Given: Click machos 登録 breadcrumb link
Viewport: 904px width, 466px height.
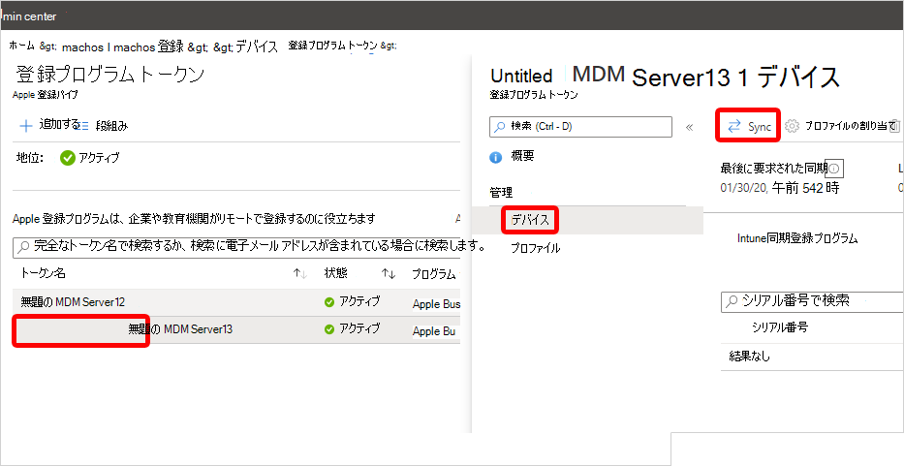Looking at the screenshot, I should (149, 47).
